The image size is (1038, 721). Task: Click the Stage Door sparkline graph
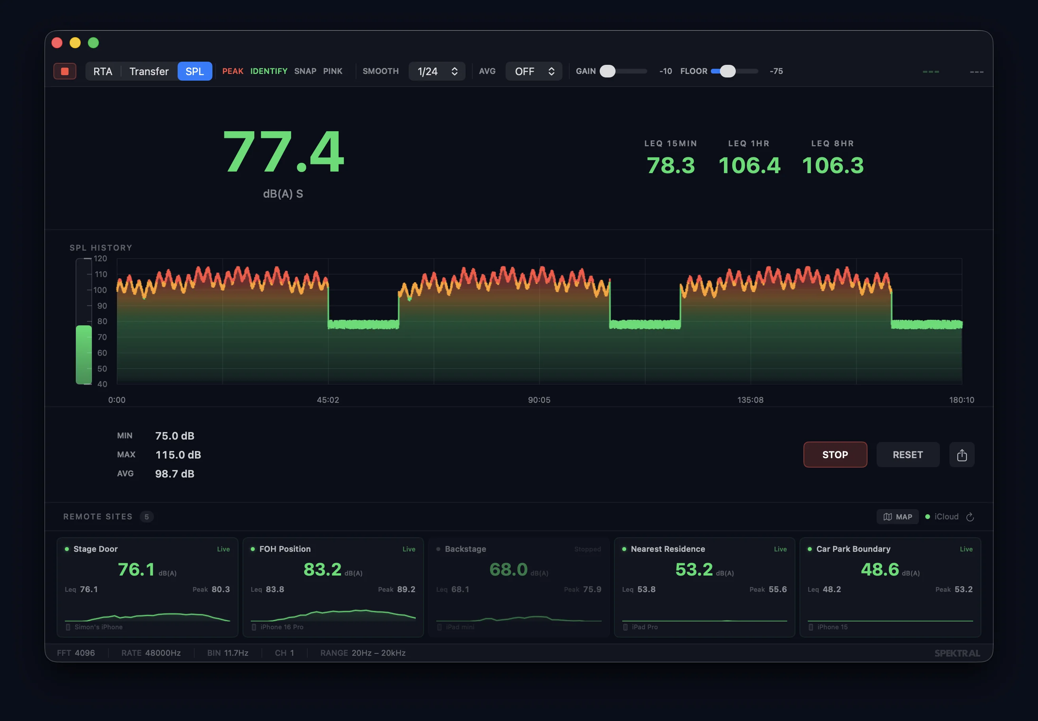(x=148, y=616)
